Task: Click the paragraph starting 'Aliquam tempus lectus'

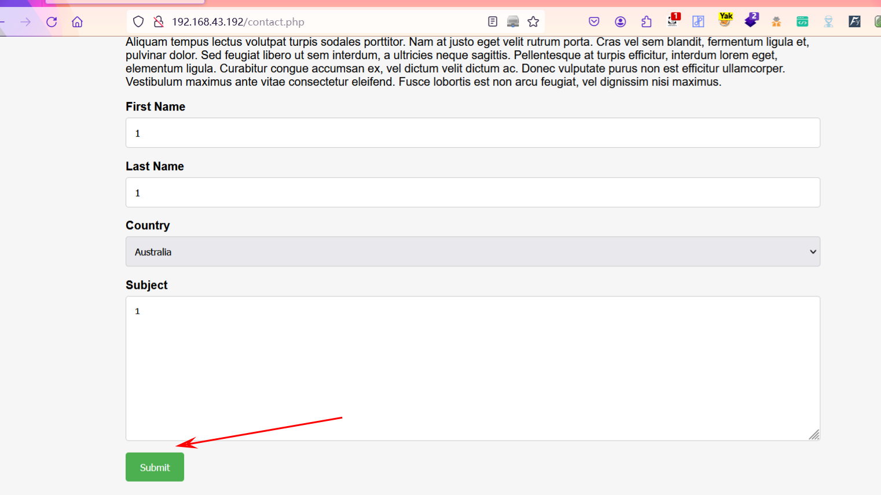Action: tap(467, 62)
